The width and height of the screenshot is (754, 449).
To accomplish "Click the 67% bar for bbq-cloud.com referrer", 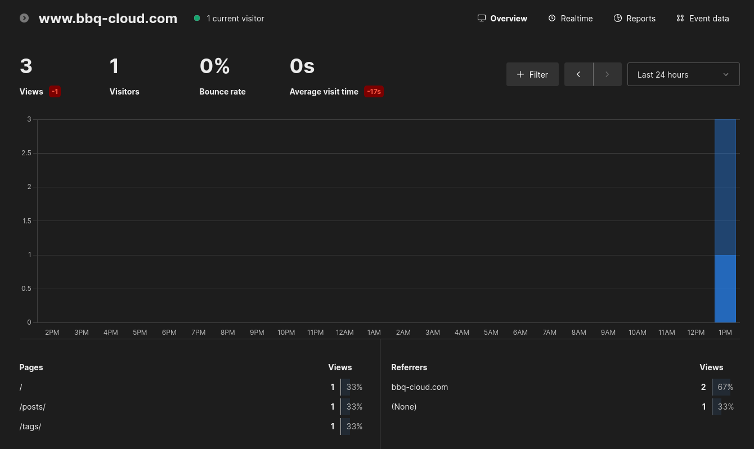I will pyautogui.click(x=723, y=387).
